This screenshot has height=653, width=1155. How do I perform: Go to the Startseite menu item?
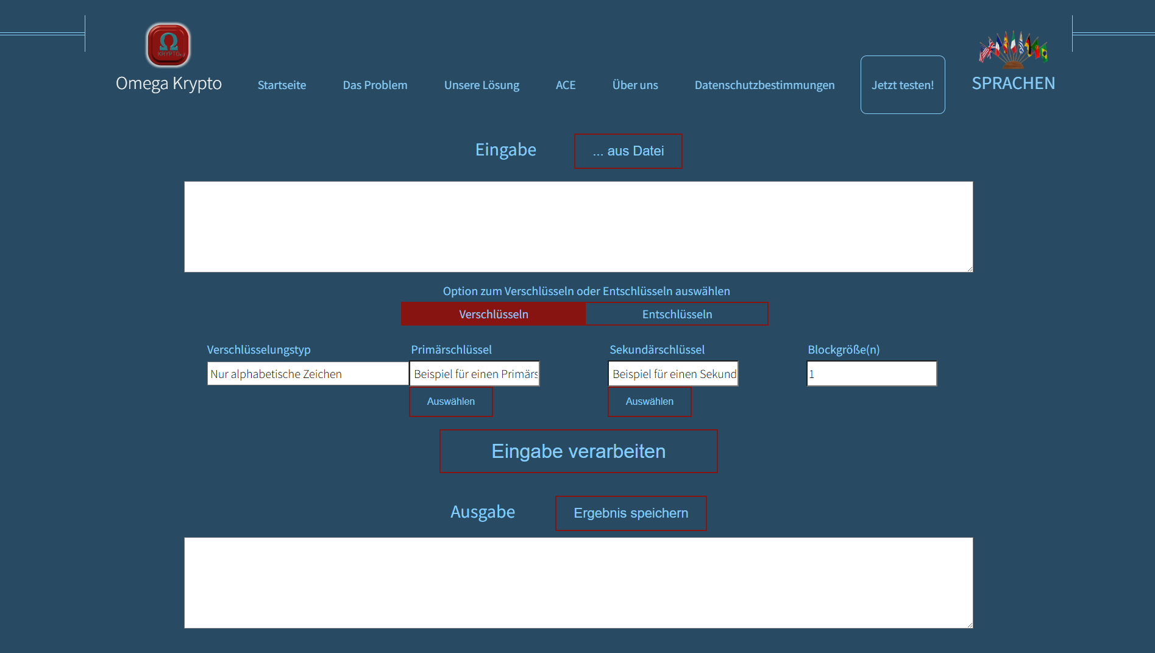[282, 85]
